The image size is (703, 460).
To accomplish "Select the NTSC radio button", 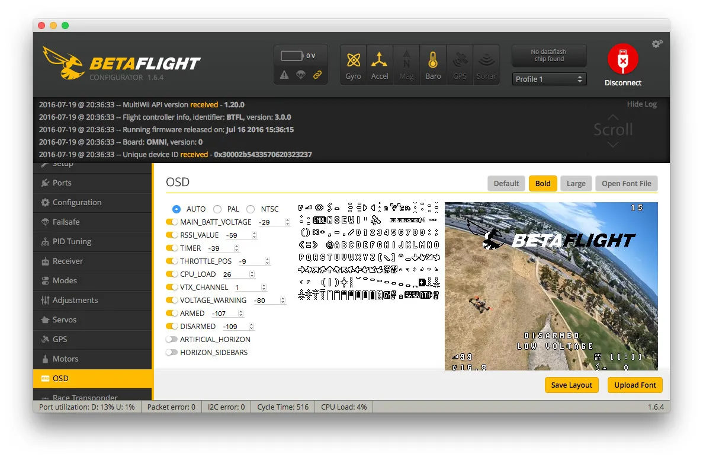I will click(251, 209).
